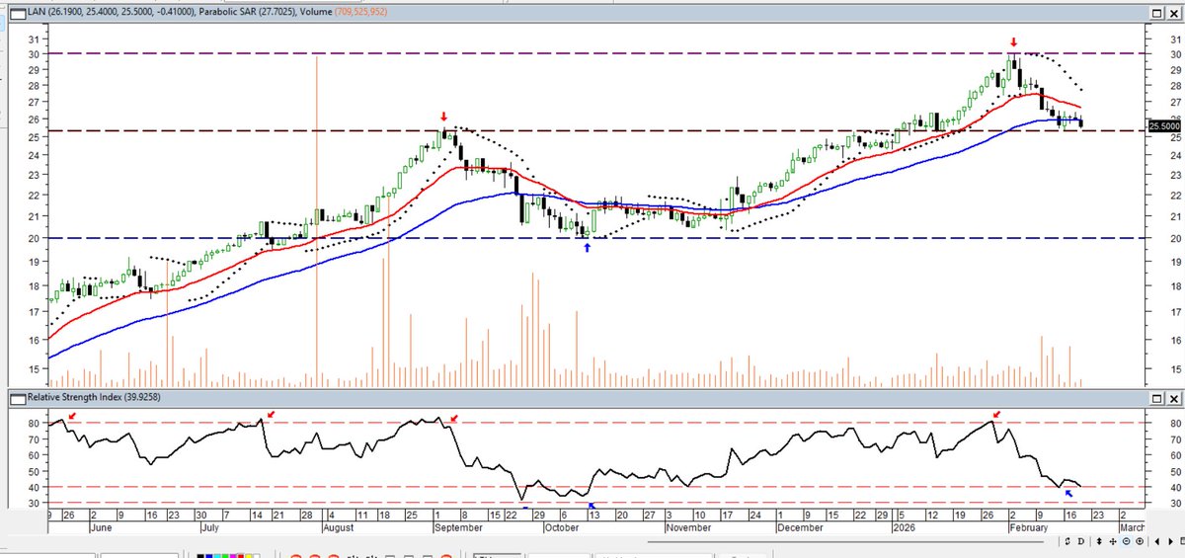This screenshot has height=558, width=1185.
Task: Click the left arrow to scroll chart back
Action: click(1157, 541)
